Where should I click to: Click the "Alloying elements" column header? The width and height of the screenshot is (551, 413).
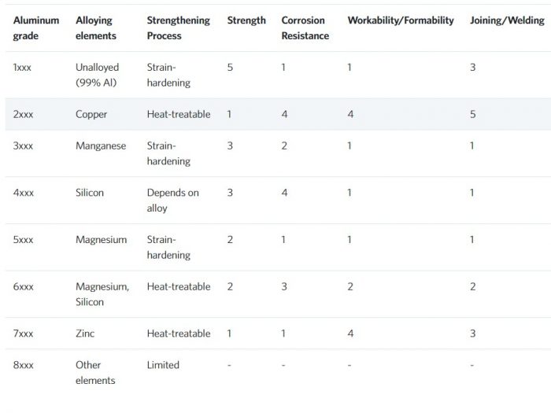tap(96, 28)
